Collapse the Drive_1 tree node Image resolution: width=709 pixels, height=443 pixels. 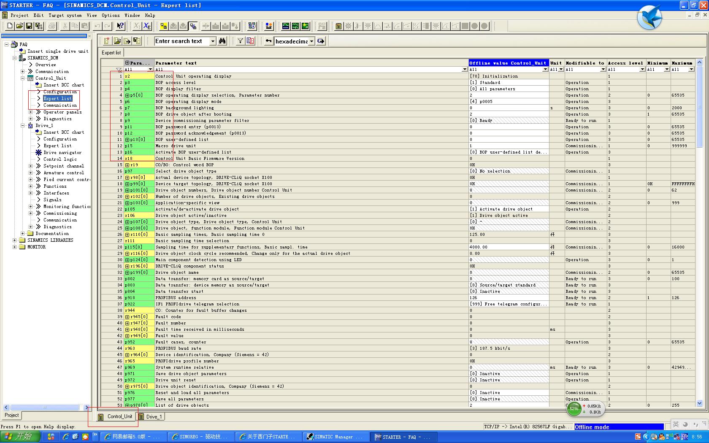pyautogui.click(x=23, y=125)
